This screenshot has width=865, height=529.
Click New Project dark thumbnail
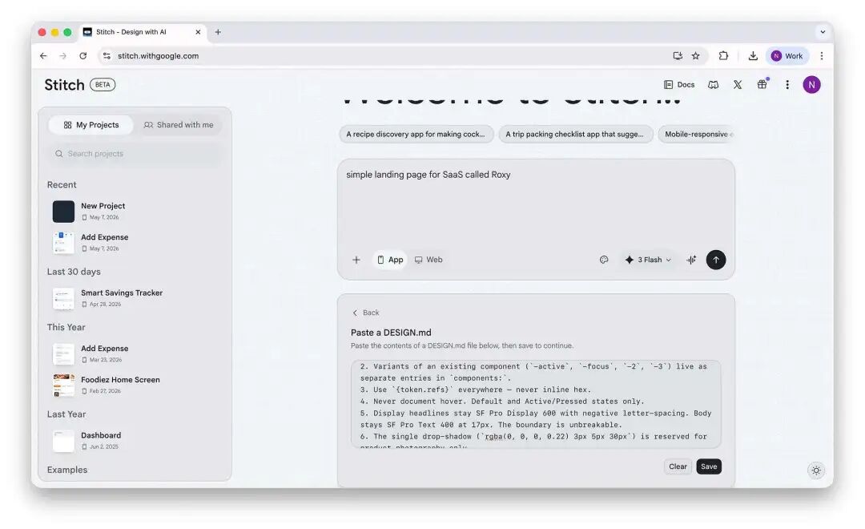(x=63, y=212)
